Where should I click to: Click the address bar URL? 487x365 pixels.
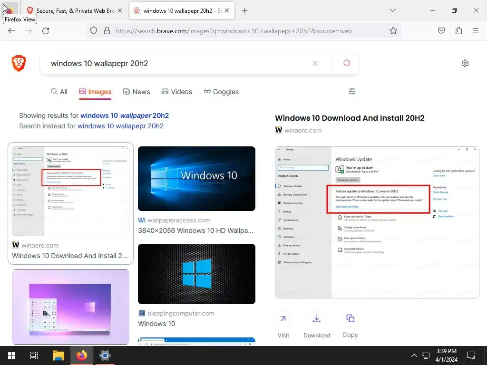point(234,31)
